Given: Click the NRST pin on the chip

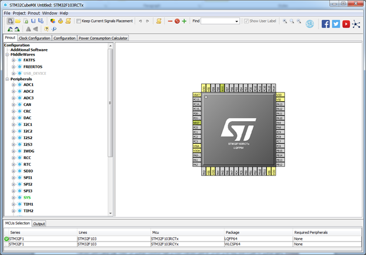Looking at the screenshot, I should point(196,123).
